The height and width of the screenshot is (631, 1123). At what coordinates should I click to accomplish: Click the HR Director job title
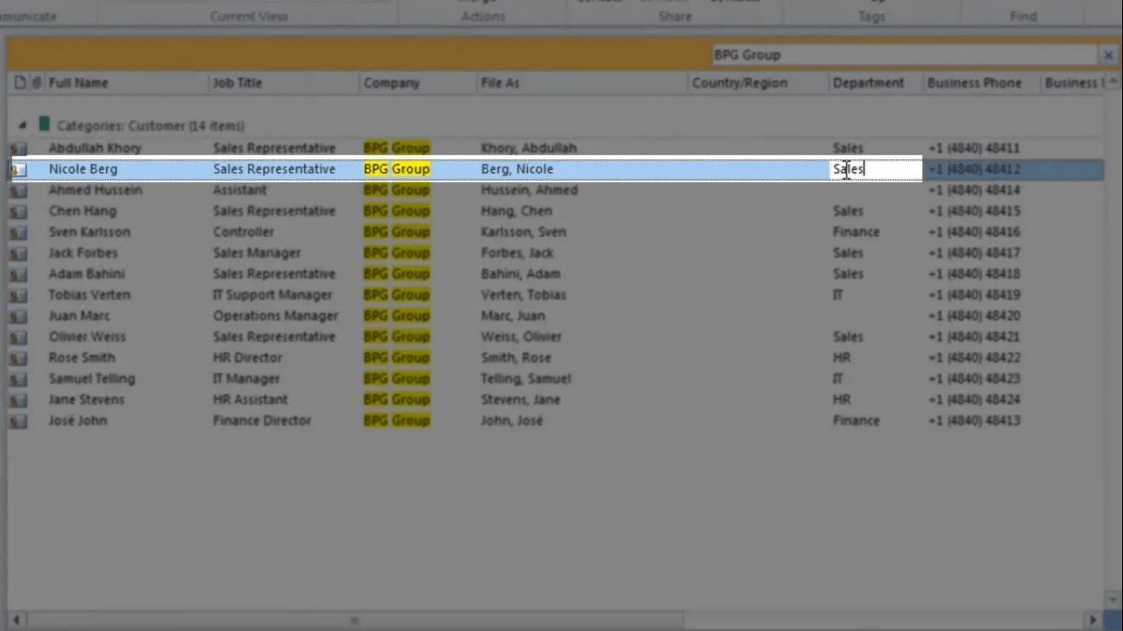coord(247,357)
